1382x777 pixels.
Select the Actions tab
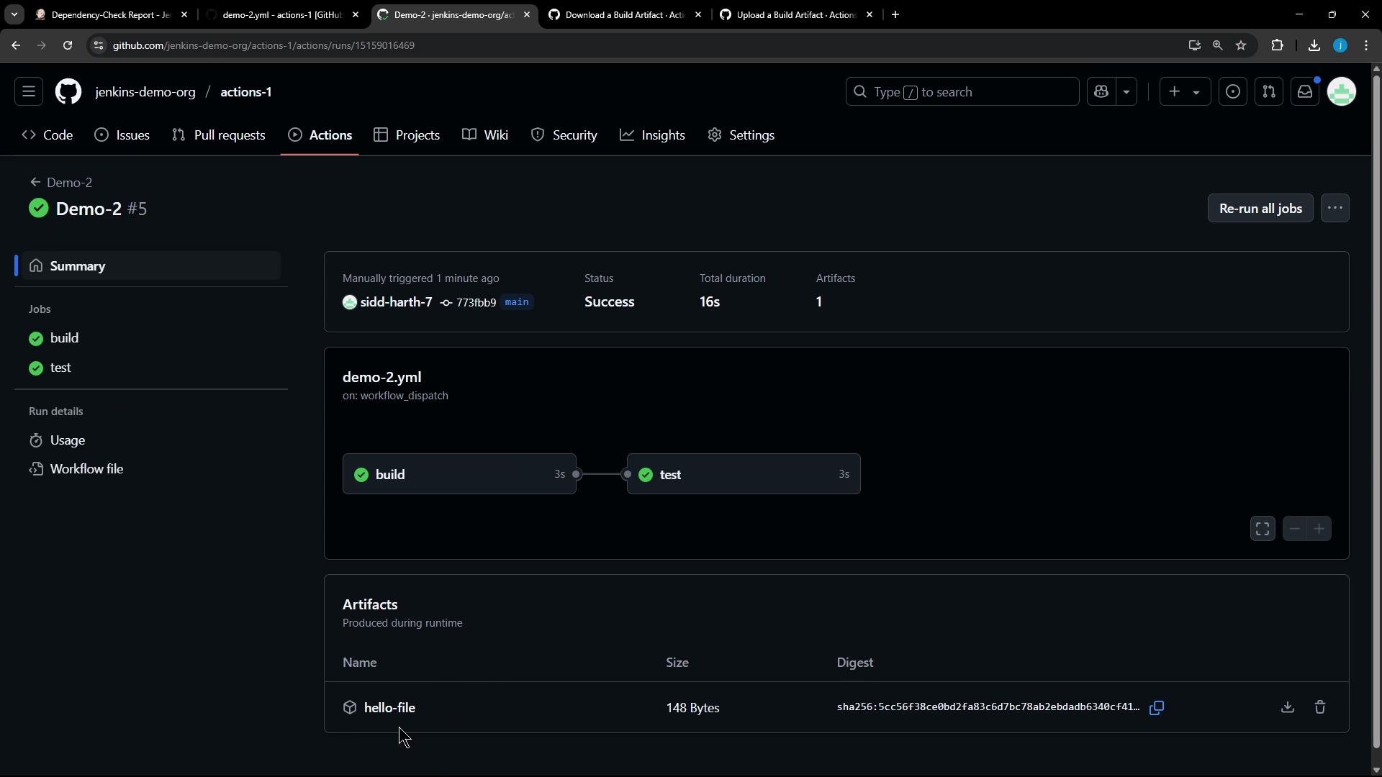(x=320, y=135)
